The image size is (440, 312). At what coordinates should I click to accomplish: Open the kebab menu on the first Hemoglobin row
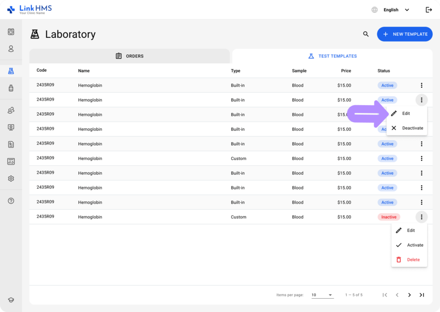point(422,85)
